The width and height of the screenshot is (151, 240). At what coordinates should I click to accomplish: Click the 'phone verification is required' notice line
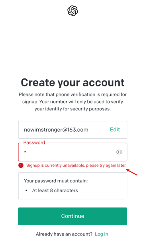click(73, 94)
